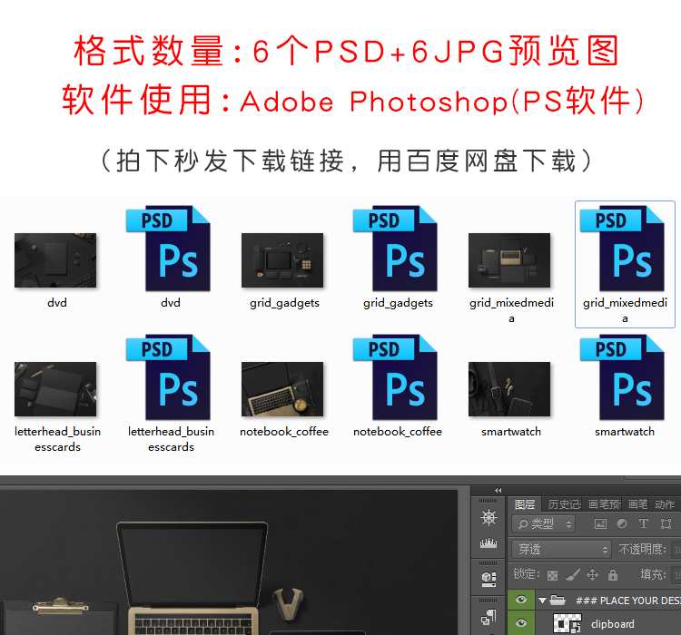Collapse panels with the double-arrow button
The width and height of the screenshot is (681, 635).
[x=497, y=491]
